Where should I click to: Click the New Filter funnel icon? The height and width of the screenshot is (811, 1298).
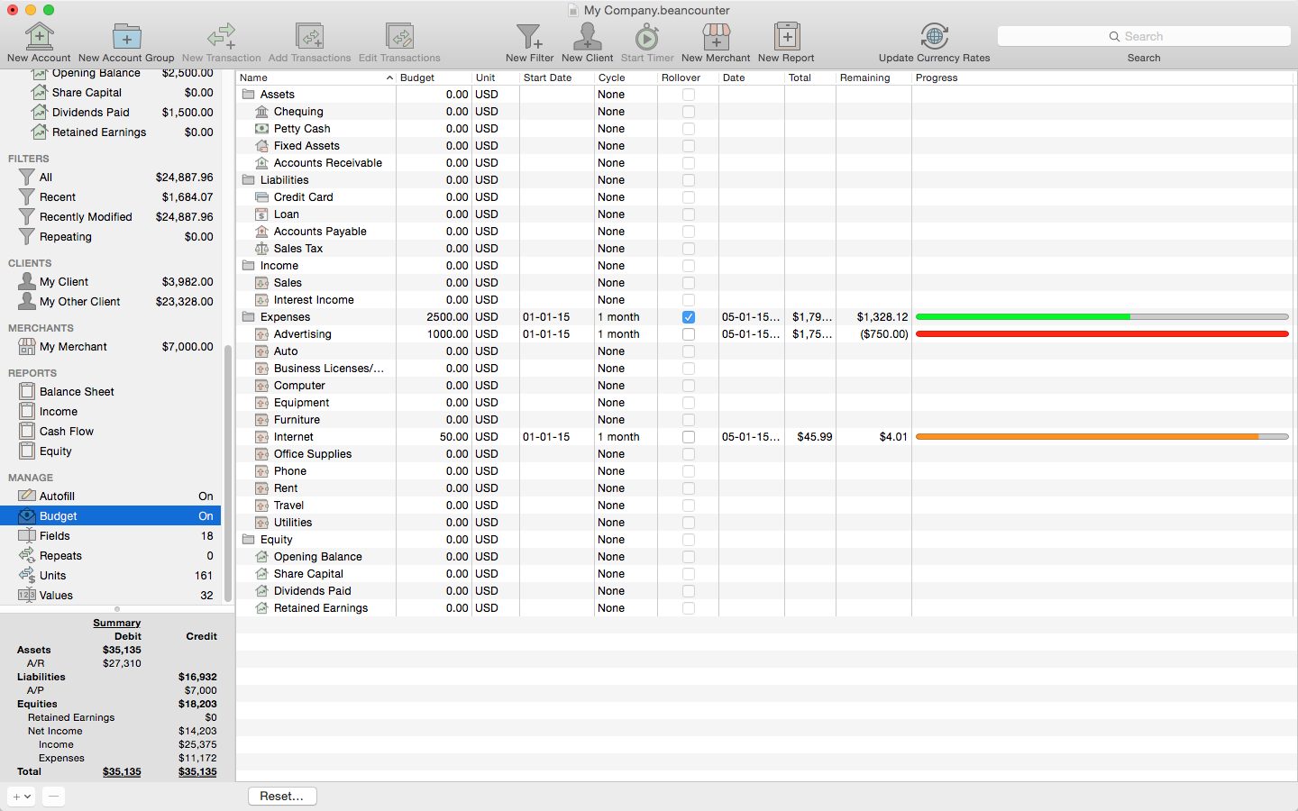(529, 36)
